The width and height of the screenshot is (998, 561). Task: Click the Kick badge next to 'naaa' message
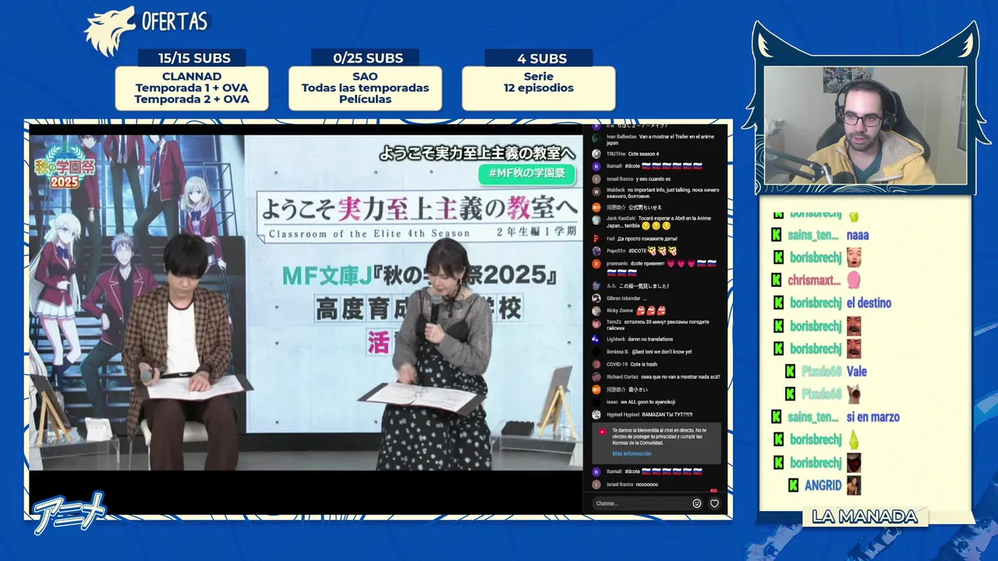click(x=777, y=235)
